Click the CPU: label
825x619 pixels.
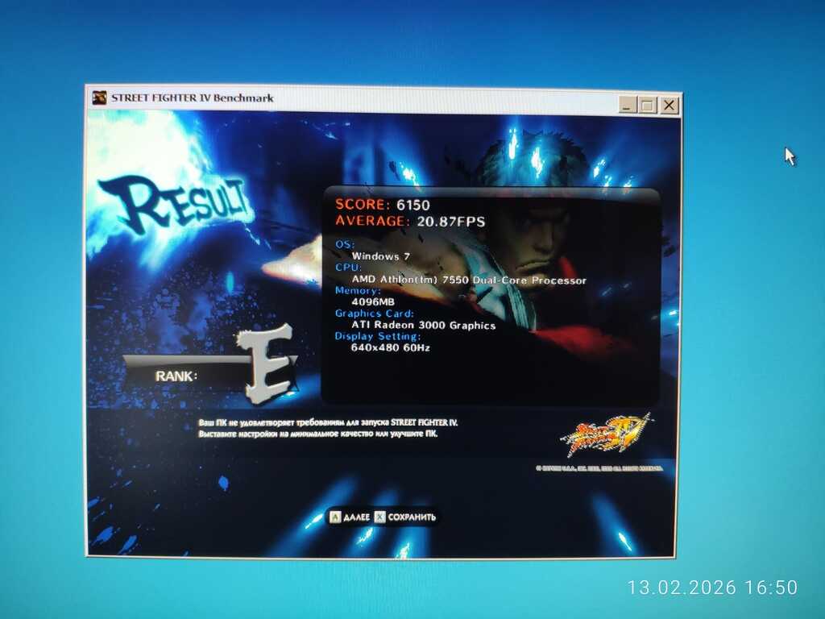pyautogui.click(x=348, y=268)
